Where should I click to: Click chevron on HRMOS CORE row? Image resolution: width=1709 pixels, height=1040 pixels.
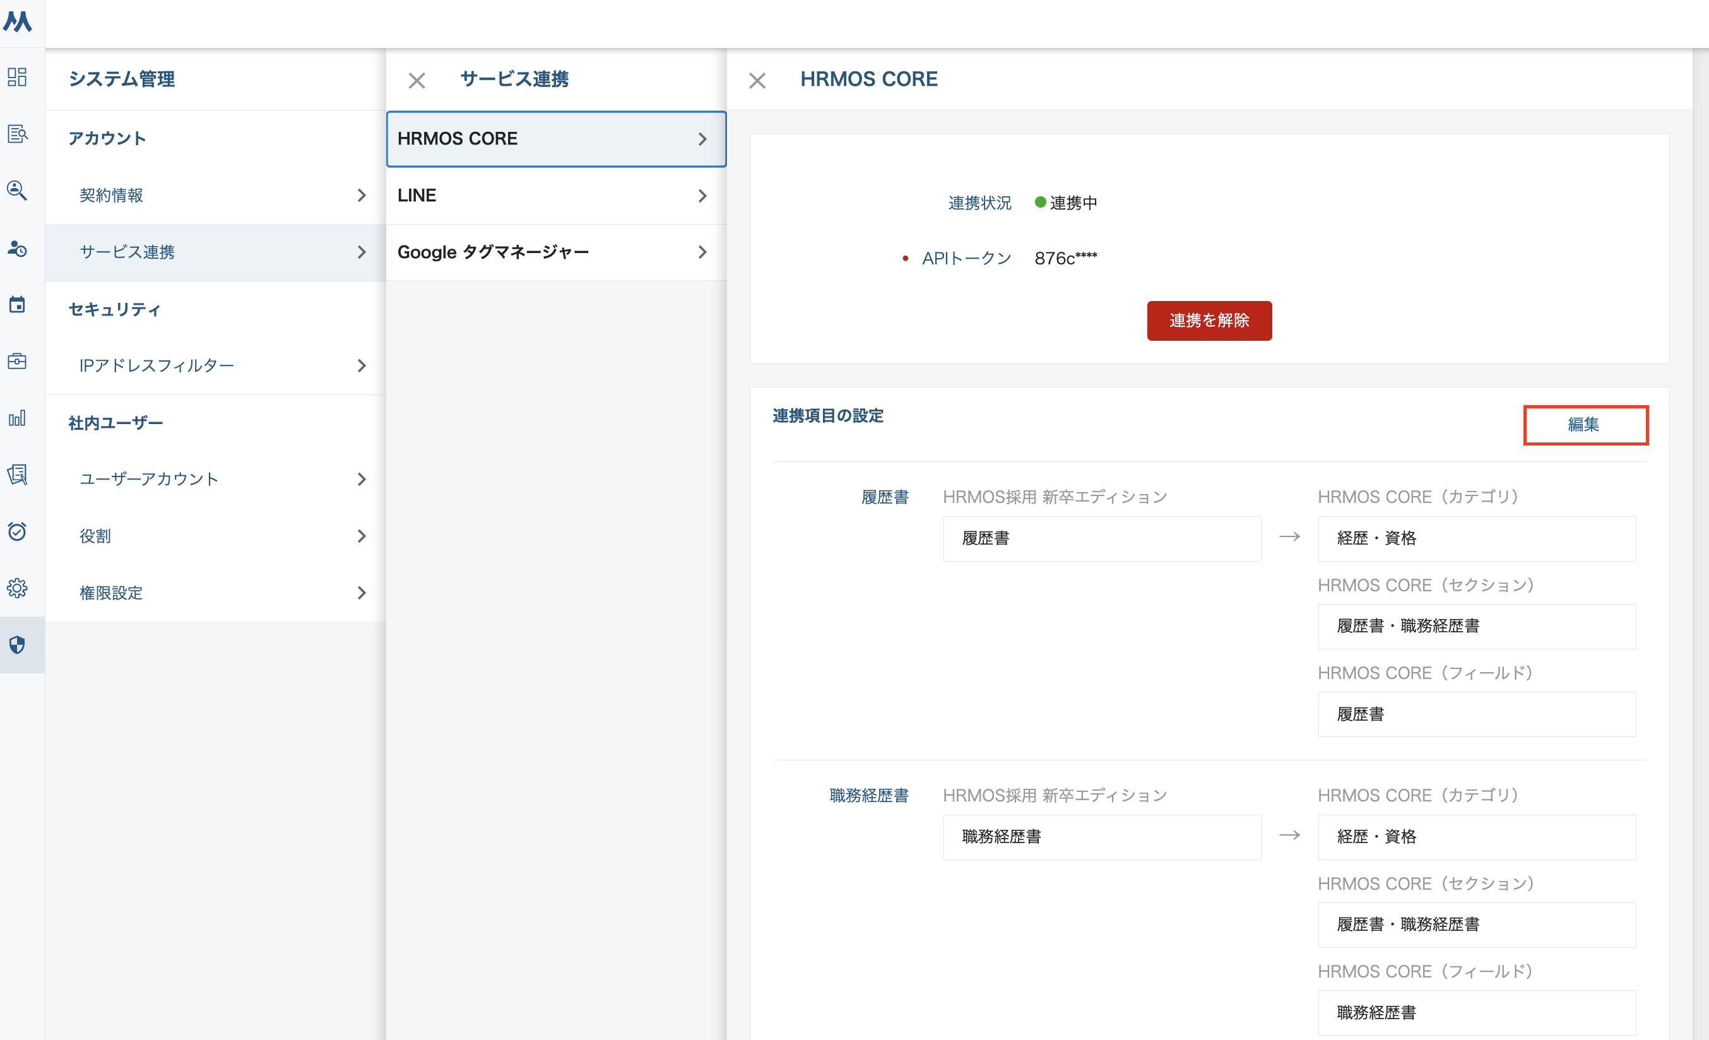coord(702,139)
